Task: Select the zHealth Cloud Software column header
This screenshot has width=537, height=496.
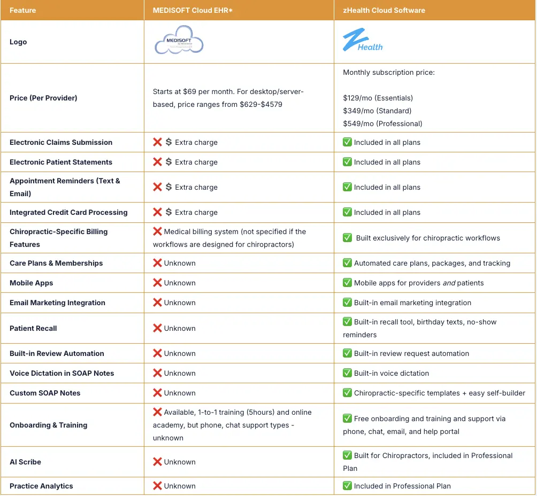Action: click(383, 10)
